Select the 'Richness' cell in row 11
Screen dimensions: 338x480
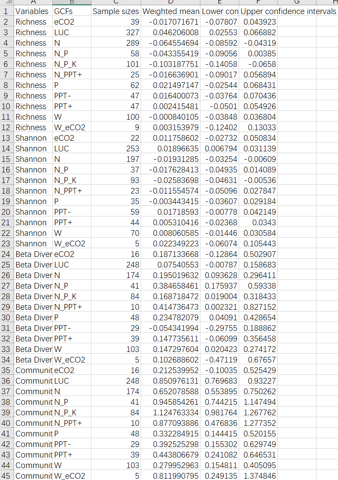(33, 117)
